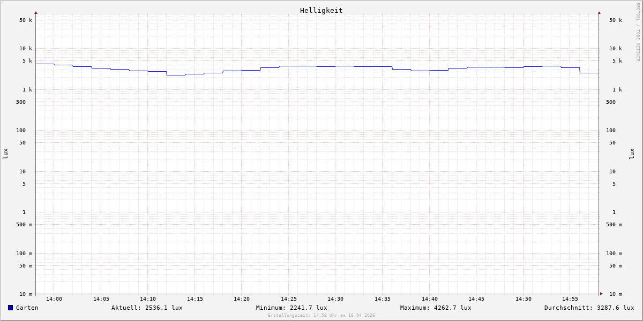
Task: Click the 50 k label on left axis
Action: coord(26,20)
